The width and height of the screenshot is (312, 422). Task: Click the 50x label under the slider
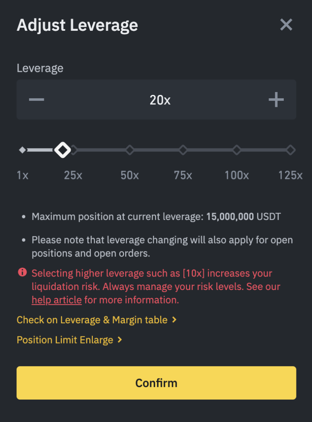(x=129, y=175)
